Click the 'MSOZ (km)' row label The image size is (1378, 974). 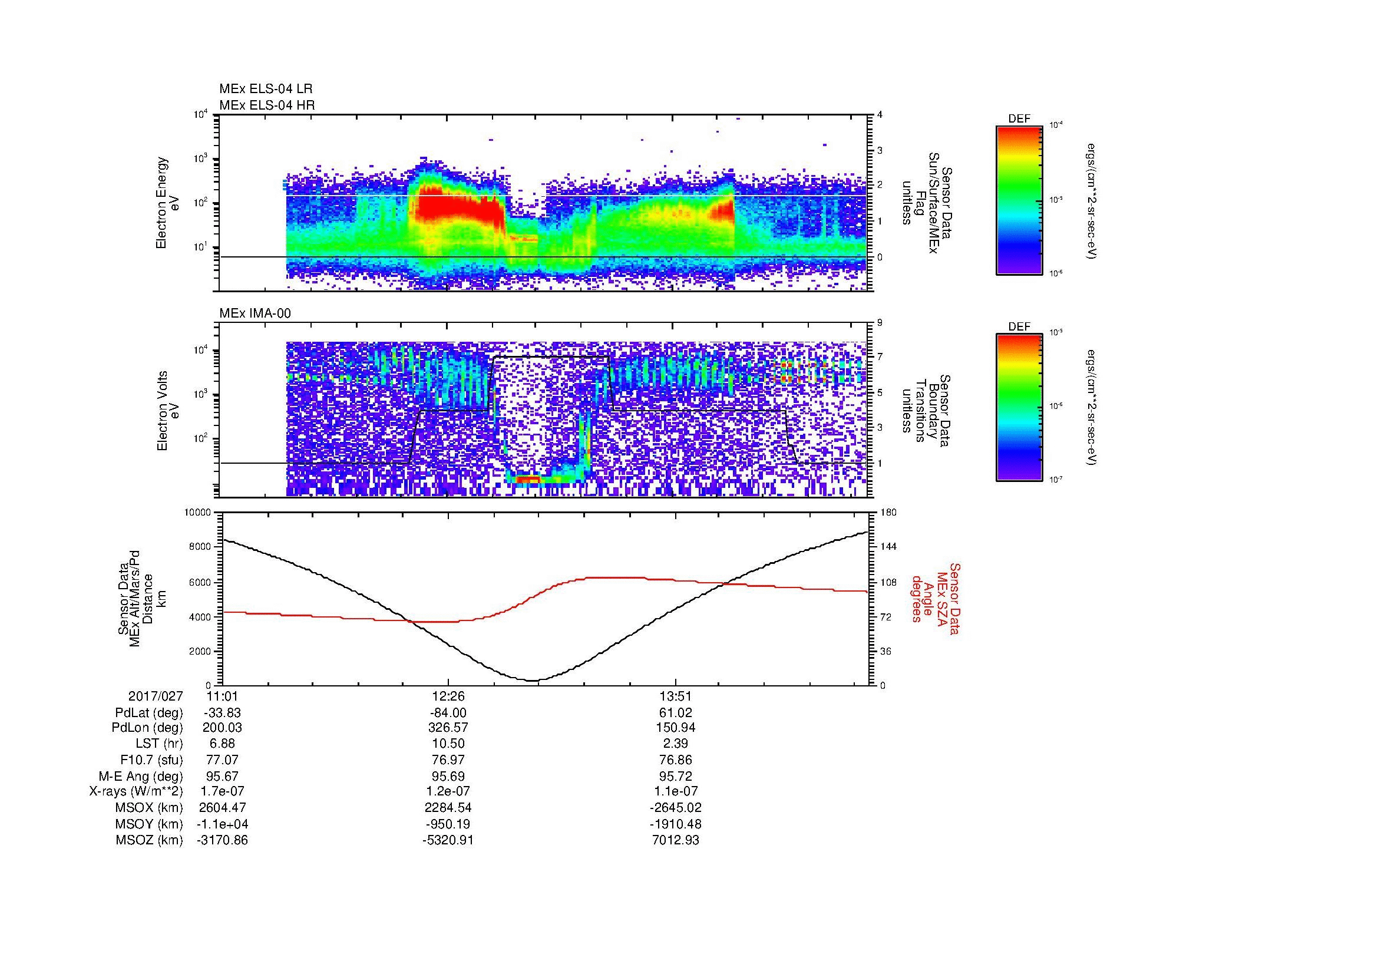[149, 841]
